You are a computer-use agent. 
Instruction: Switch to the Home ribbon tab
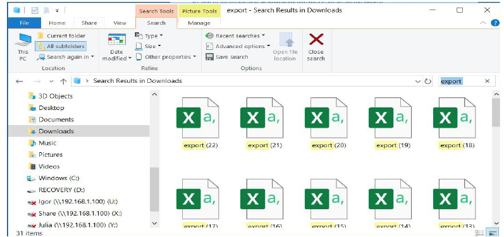pyautogui.click(x=57, y=23)
